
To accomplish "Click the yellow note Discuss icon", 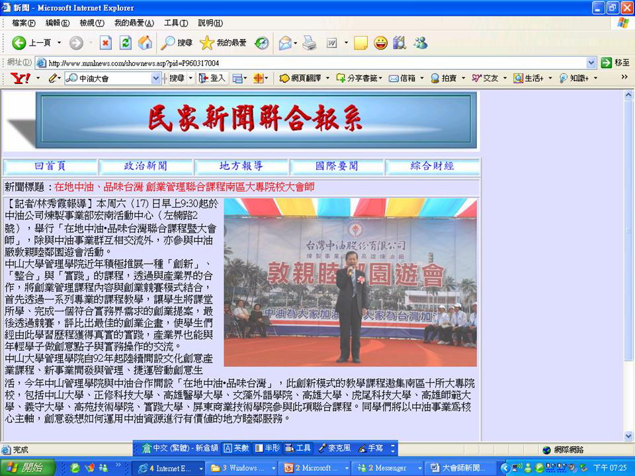I will 360,42.
